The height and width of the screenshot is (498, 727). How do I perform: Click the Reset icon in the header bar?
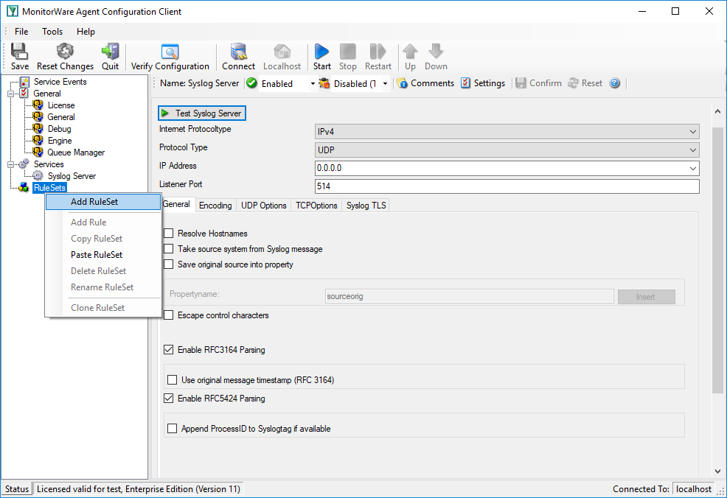pos(585,83)
